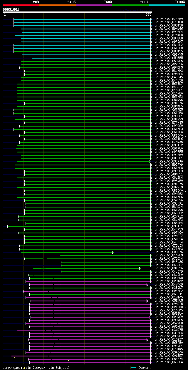Choose entry UniRef100_Q5JM91
The width and height of the screenshot is (188, 370).
click(x=169, y=204)
